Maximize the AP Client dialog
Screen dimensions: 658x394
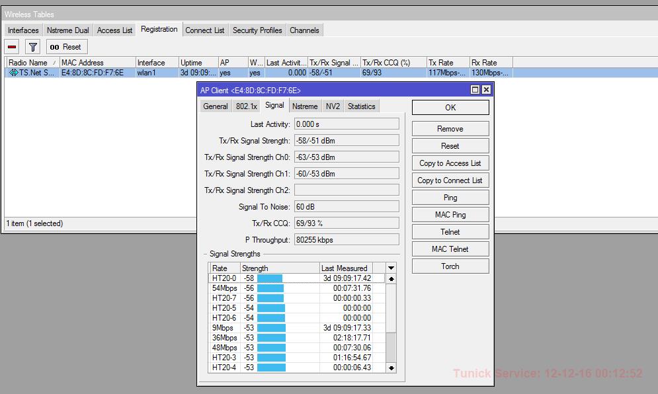(x=475, y=89)
